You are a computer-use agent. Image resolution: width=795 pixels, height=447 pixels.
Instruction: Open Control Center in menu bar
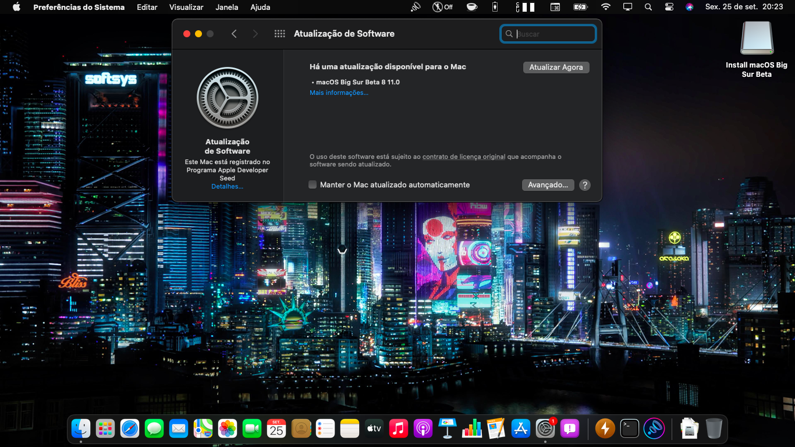click(x=669, y=7)
